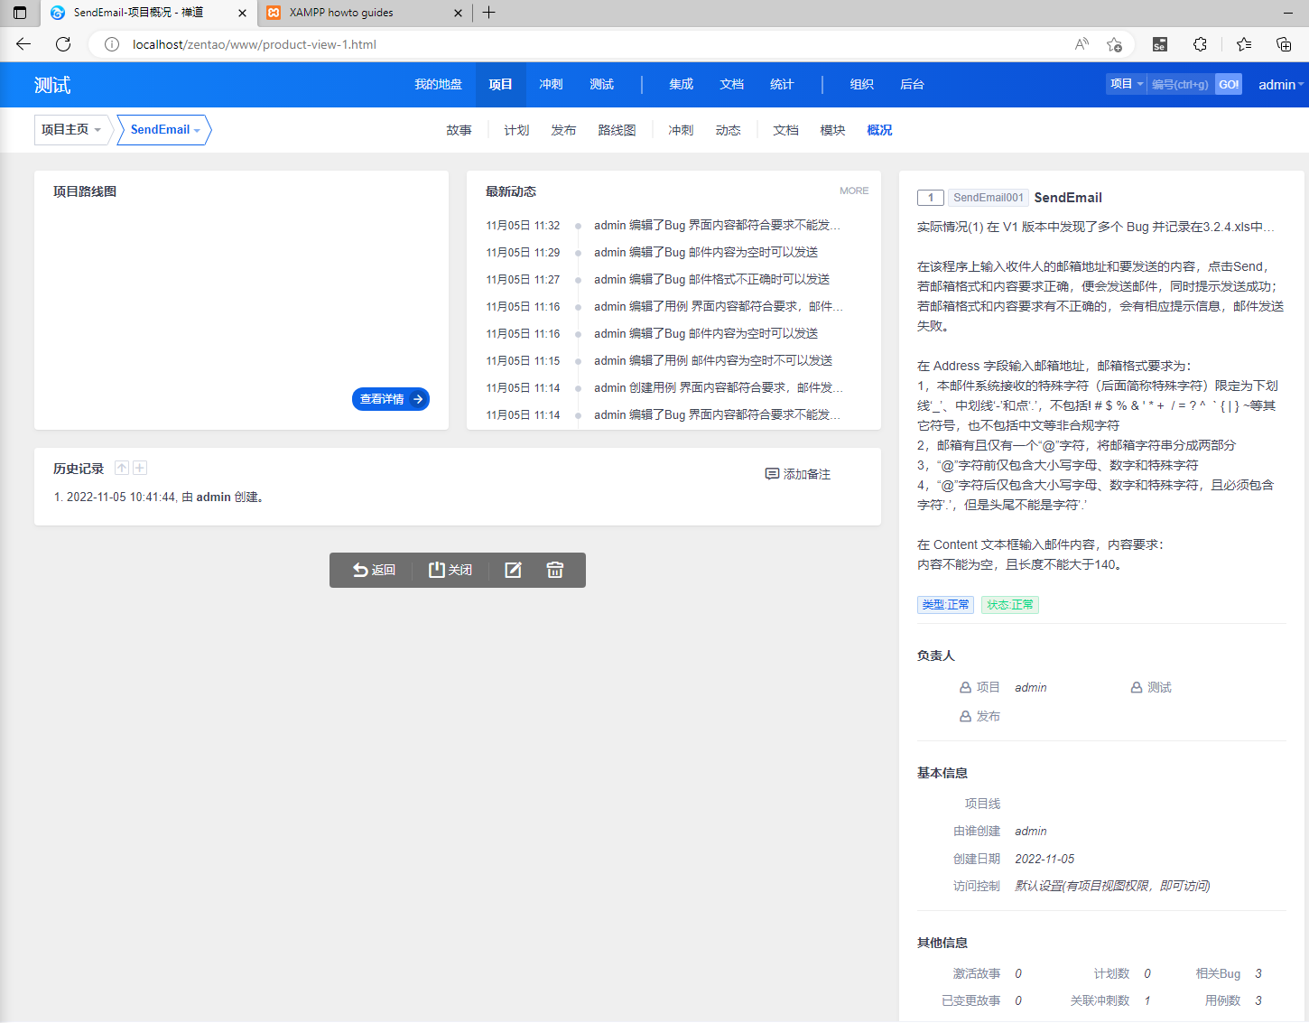
Task: Open 冲刺 in top navigation
Action: click(x=551, y=85)
